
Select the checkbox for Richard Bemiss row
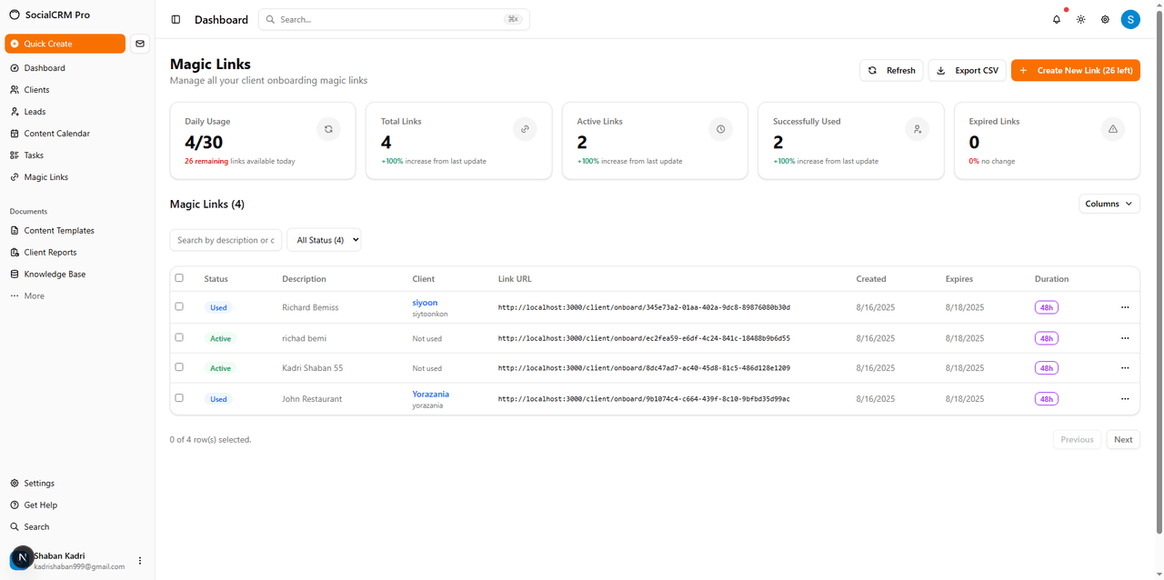click(x=179, y=306)
